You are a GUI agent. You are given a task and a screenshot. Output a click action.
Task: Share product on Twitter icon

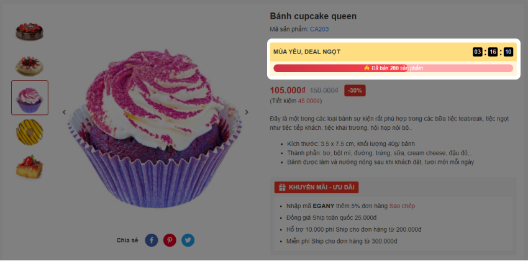(188, 240)
